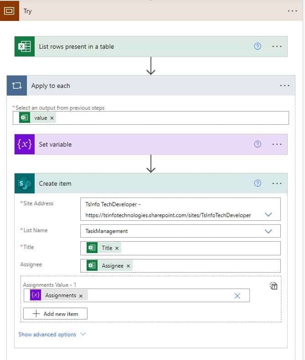
Task: Collapse the Try scope header
Action: [x=151, y=11]
